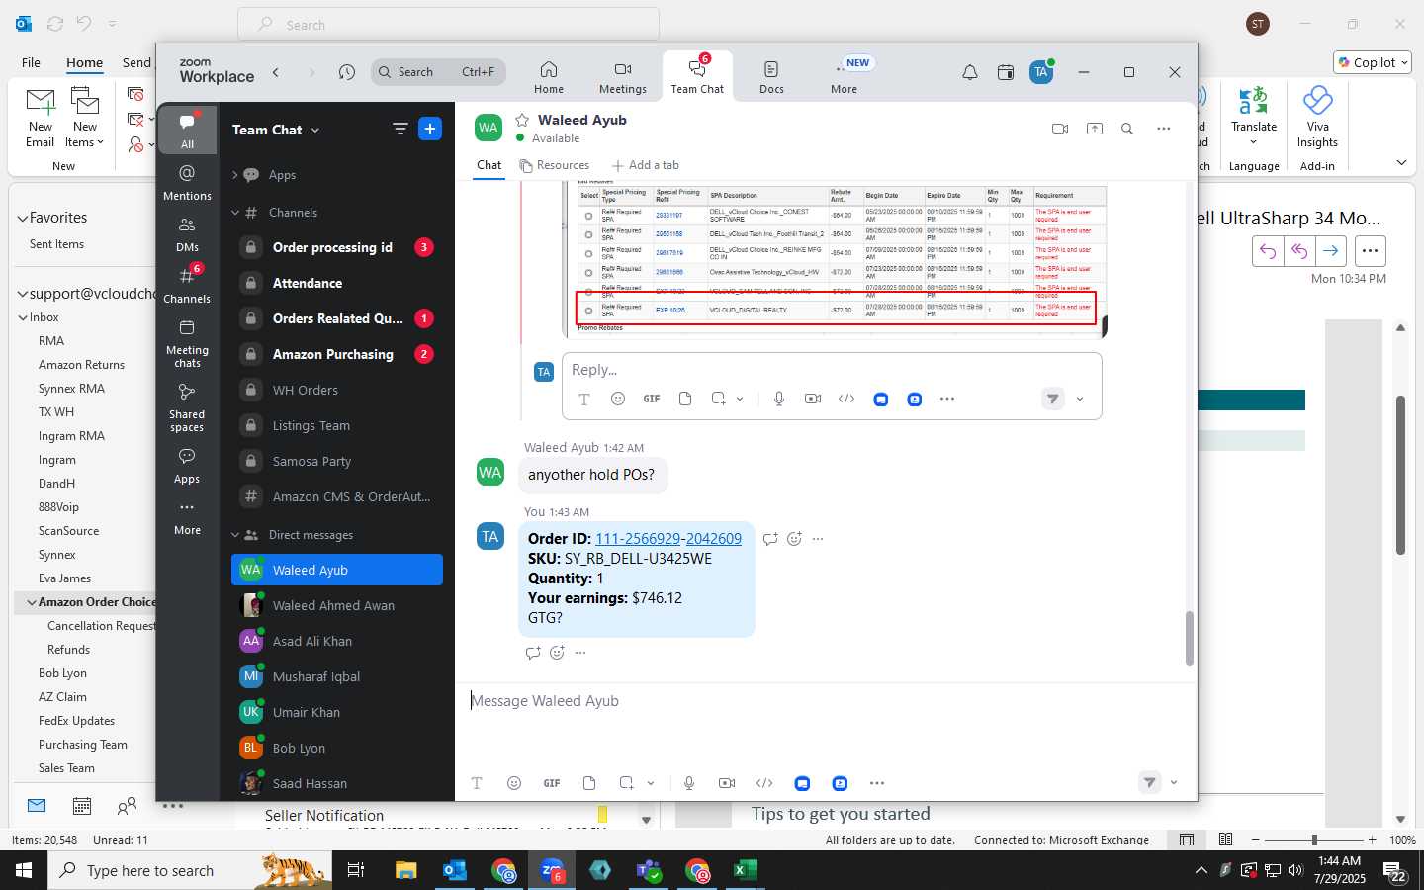
Task: Expand the Team Chat title dropdown
Action: tap(315, 130)
